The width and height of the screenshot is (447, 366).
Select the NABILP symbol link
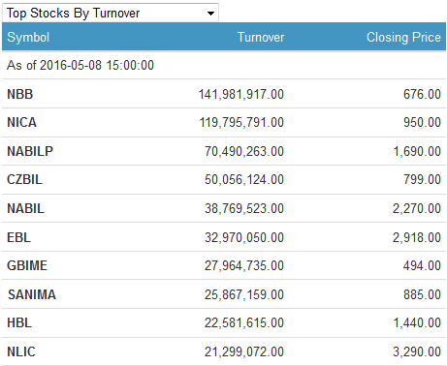pos(30,151)
